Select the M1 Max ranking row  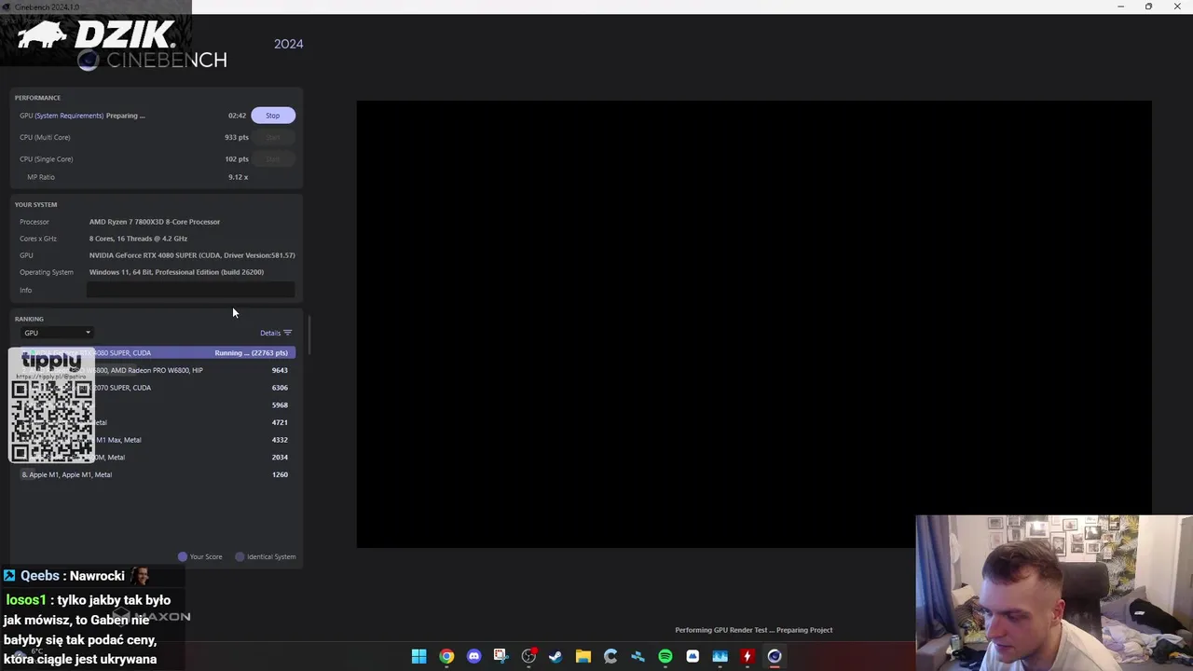coord(156,440)
